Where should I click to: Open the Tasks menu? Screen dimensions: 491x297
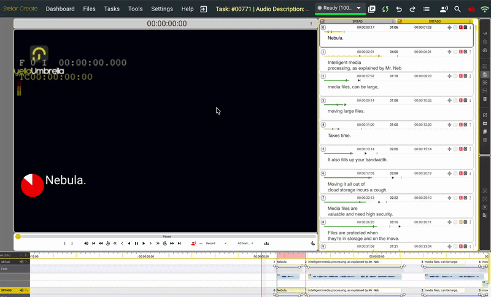click(x=112, y=9)
